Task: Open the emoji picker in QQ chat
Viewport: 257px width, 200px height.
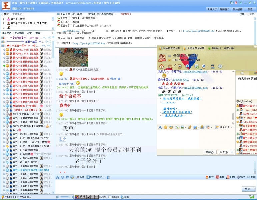Action: [166, 127]
